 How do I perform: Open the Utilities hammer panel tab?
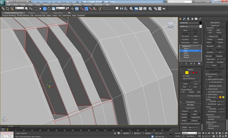click(x=200, y=19)
